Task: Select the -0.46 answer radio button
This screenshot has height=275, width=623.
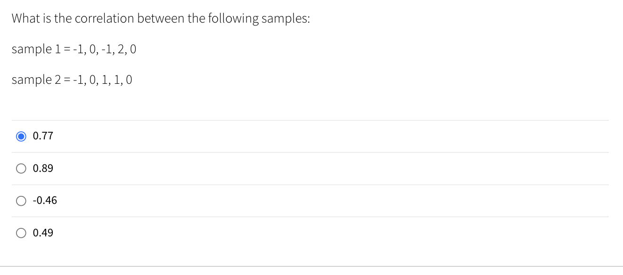Action: click(21, 201)
